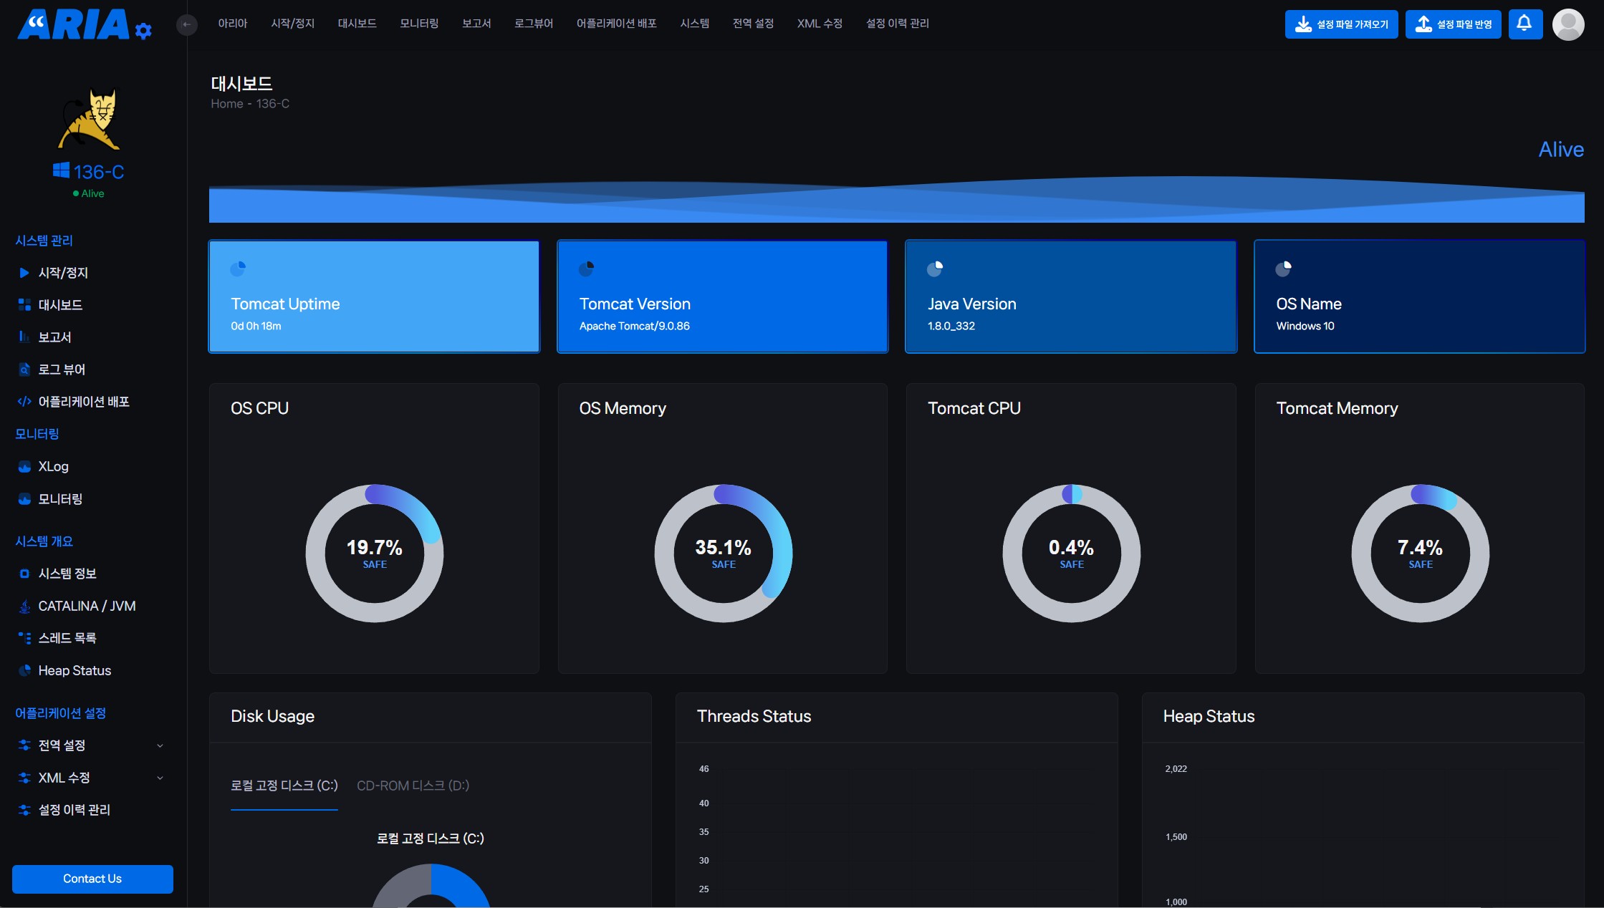Click 설정 파일 가져오기 button
Screen dimensions: 1604x908
pyautogui.click(x=1342, y=24)
